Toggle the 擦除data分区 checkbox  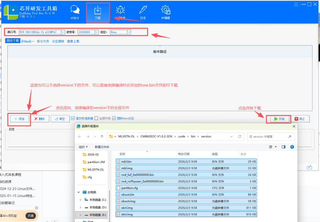[x=114, y=119]
